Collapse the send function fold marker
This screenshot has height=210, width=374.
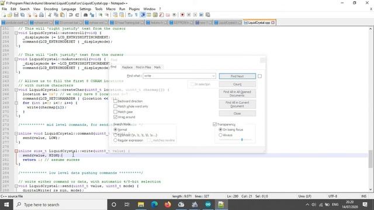pos(16,186)
